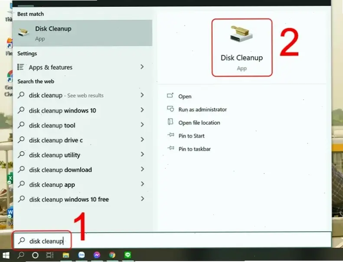Select Pin to Start option

tap(191, 136)
